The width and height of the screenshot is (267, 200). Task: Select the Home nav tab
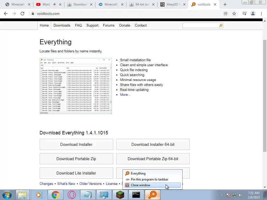click(x=44, y=25)
